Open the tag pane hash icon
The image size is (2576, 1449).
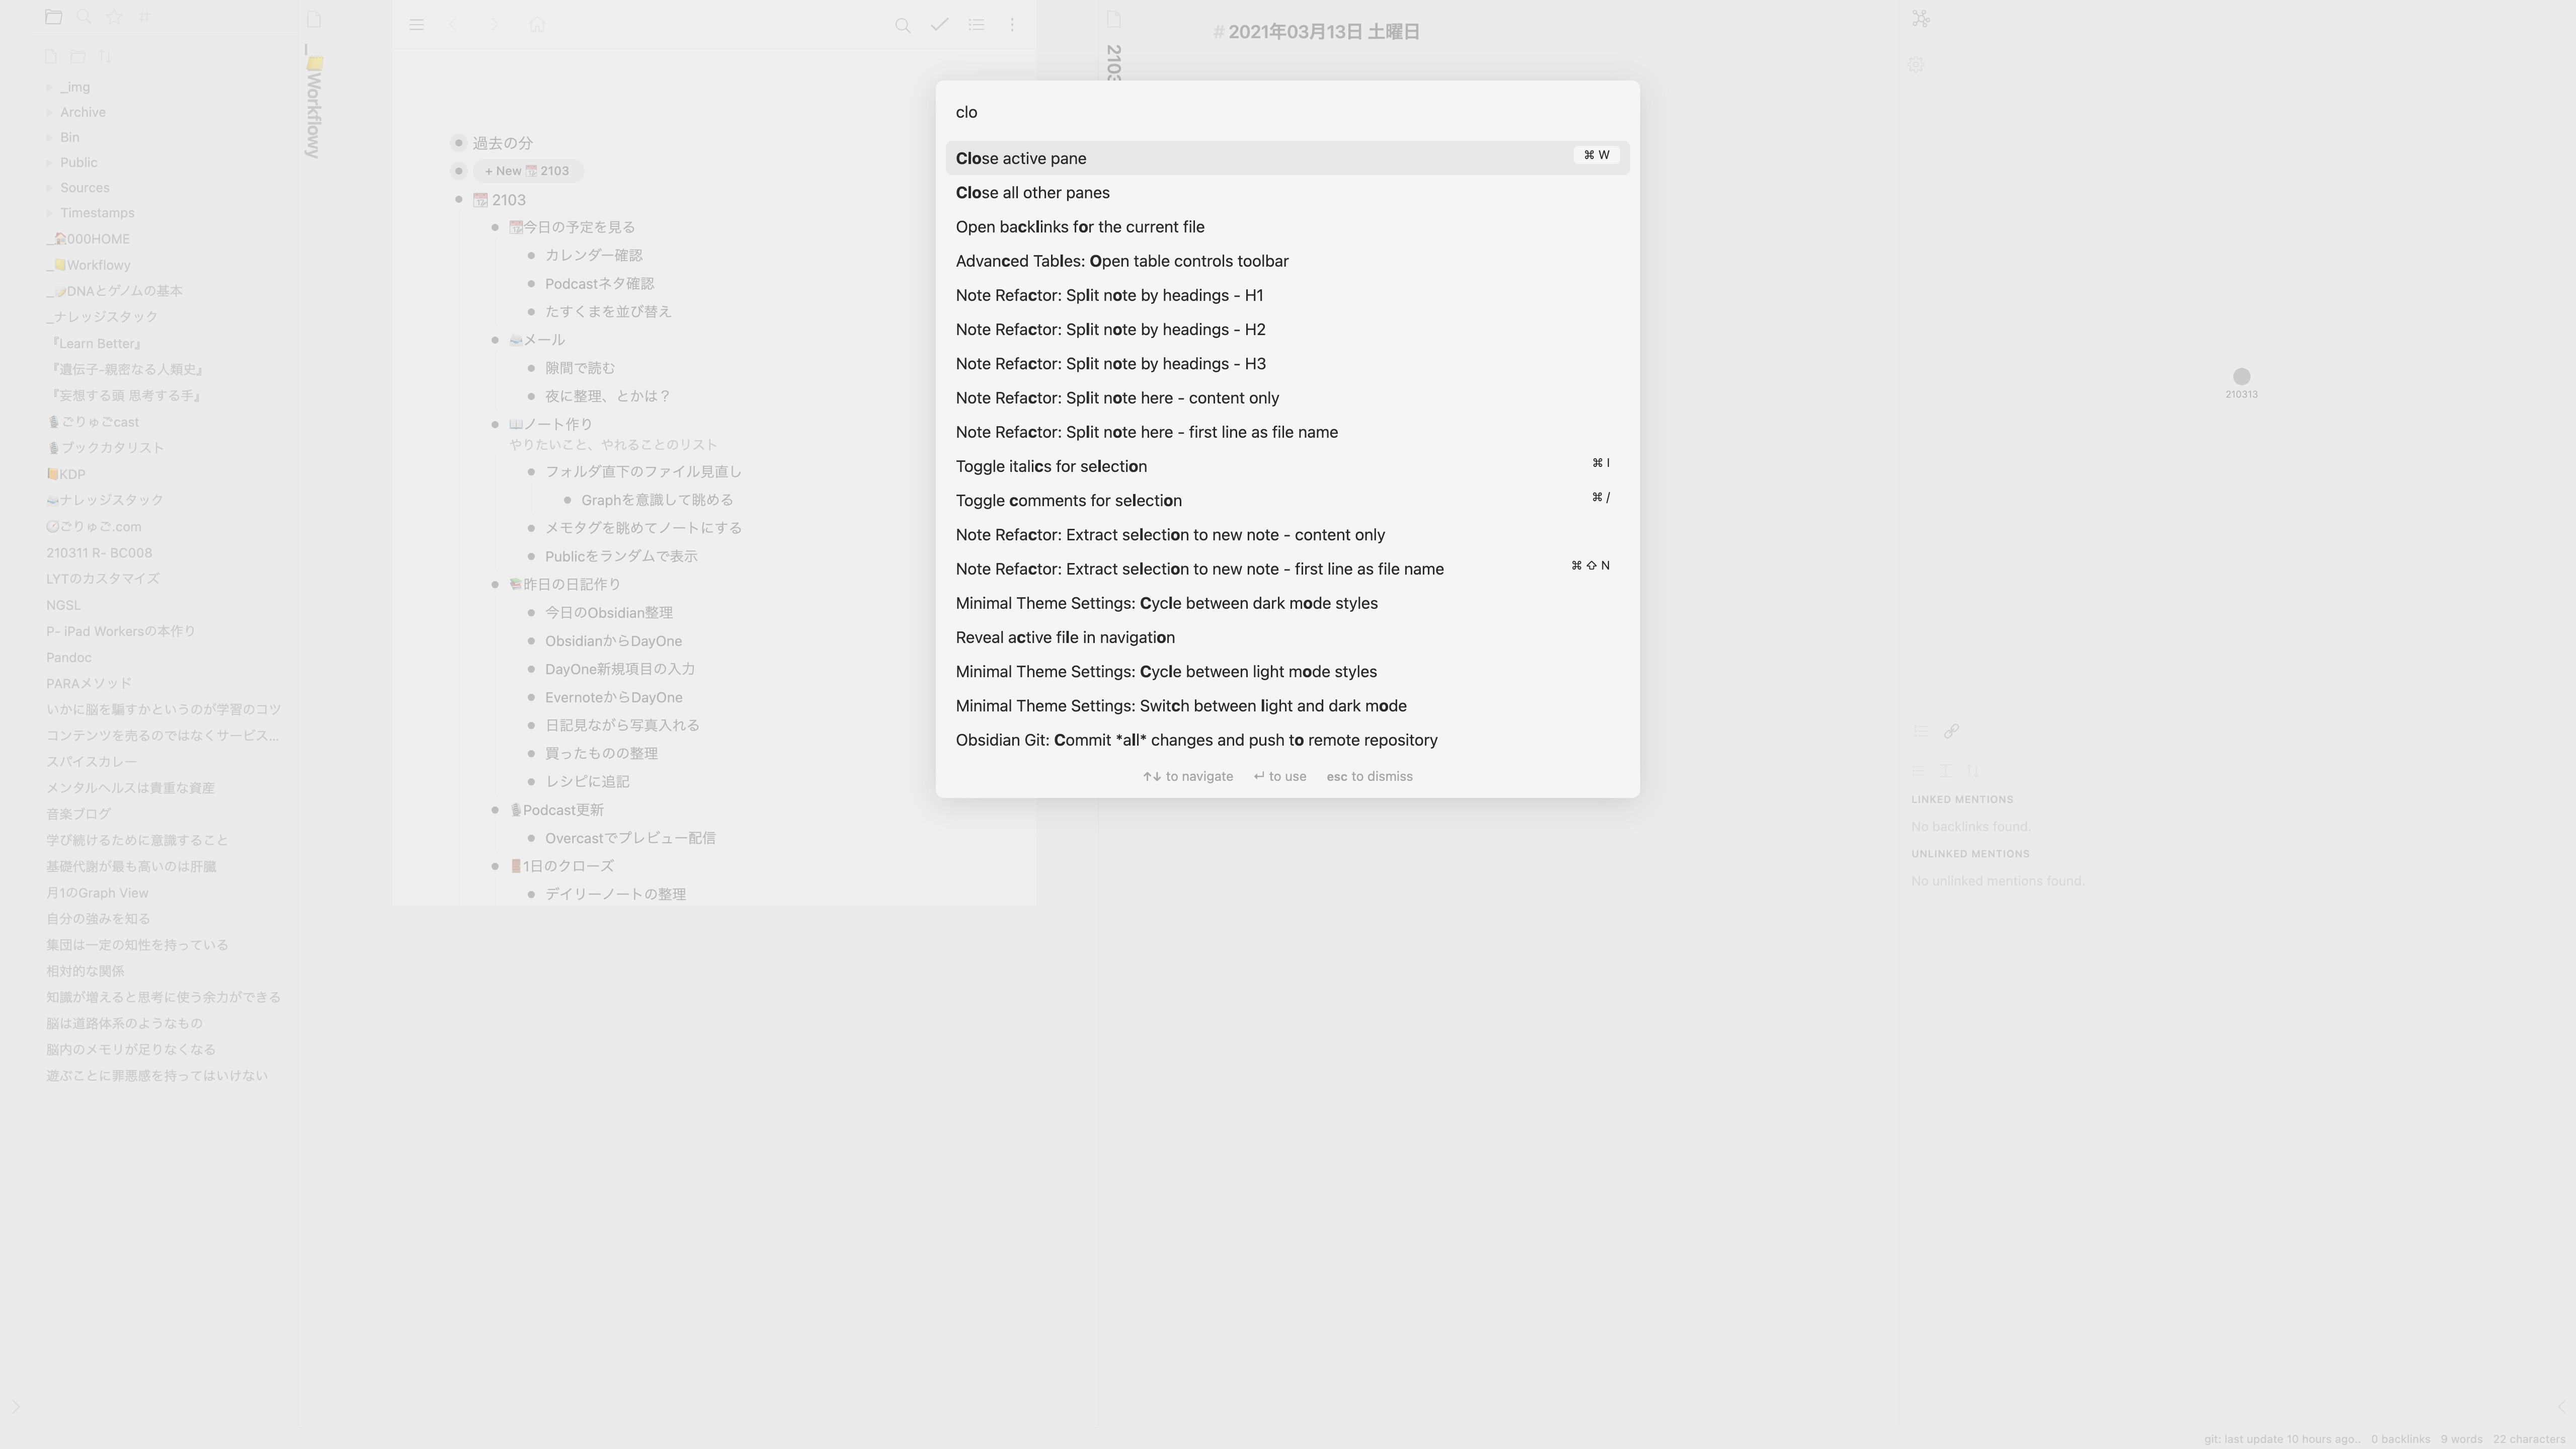coord(144,17)
